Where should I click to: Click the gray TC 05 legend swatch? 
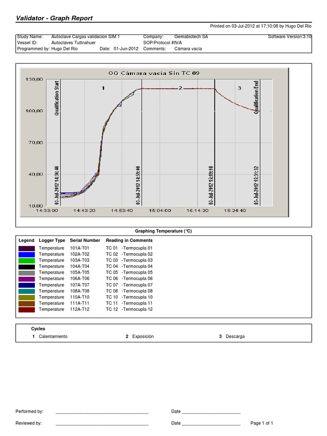26,272
